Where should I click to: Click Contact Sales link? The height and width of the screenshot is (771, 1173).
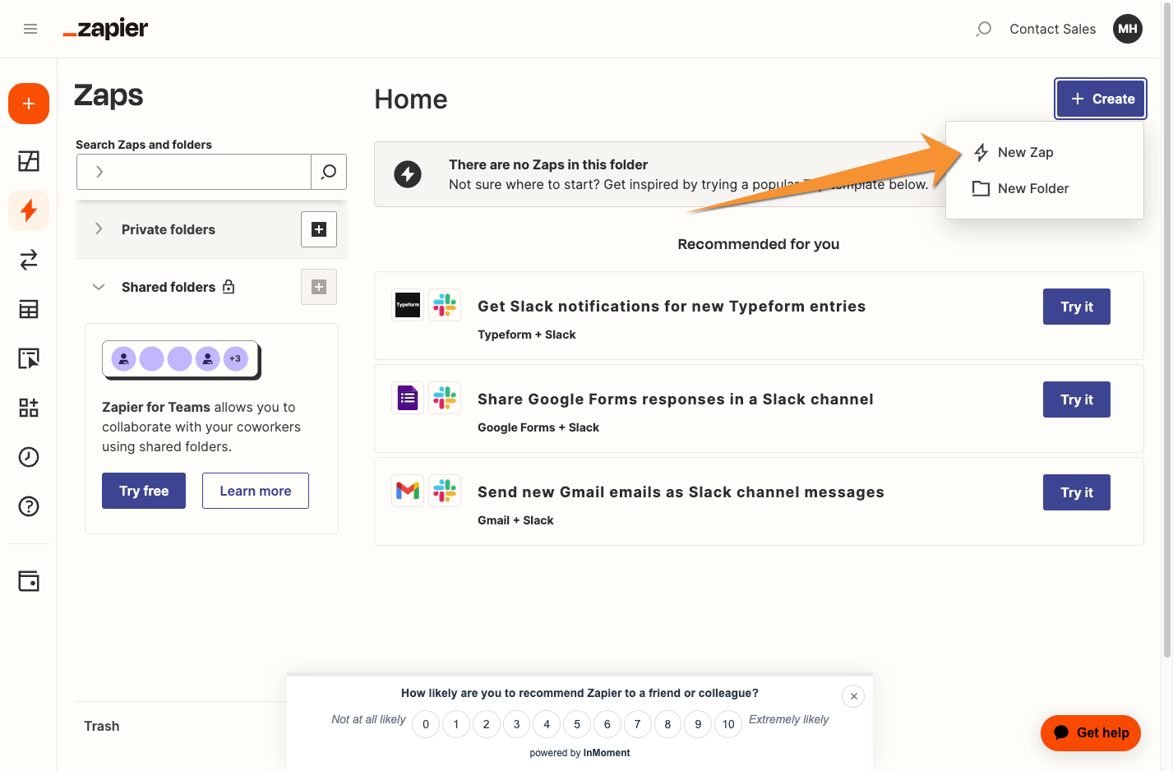(1052, 29)
